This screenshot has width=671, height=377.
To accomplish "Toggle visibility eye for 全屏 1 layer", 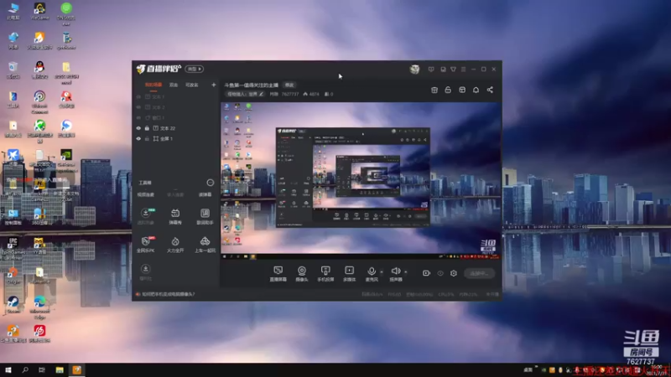I will point(138,139).
